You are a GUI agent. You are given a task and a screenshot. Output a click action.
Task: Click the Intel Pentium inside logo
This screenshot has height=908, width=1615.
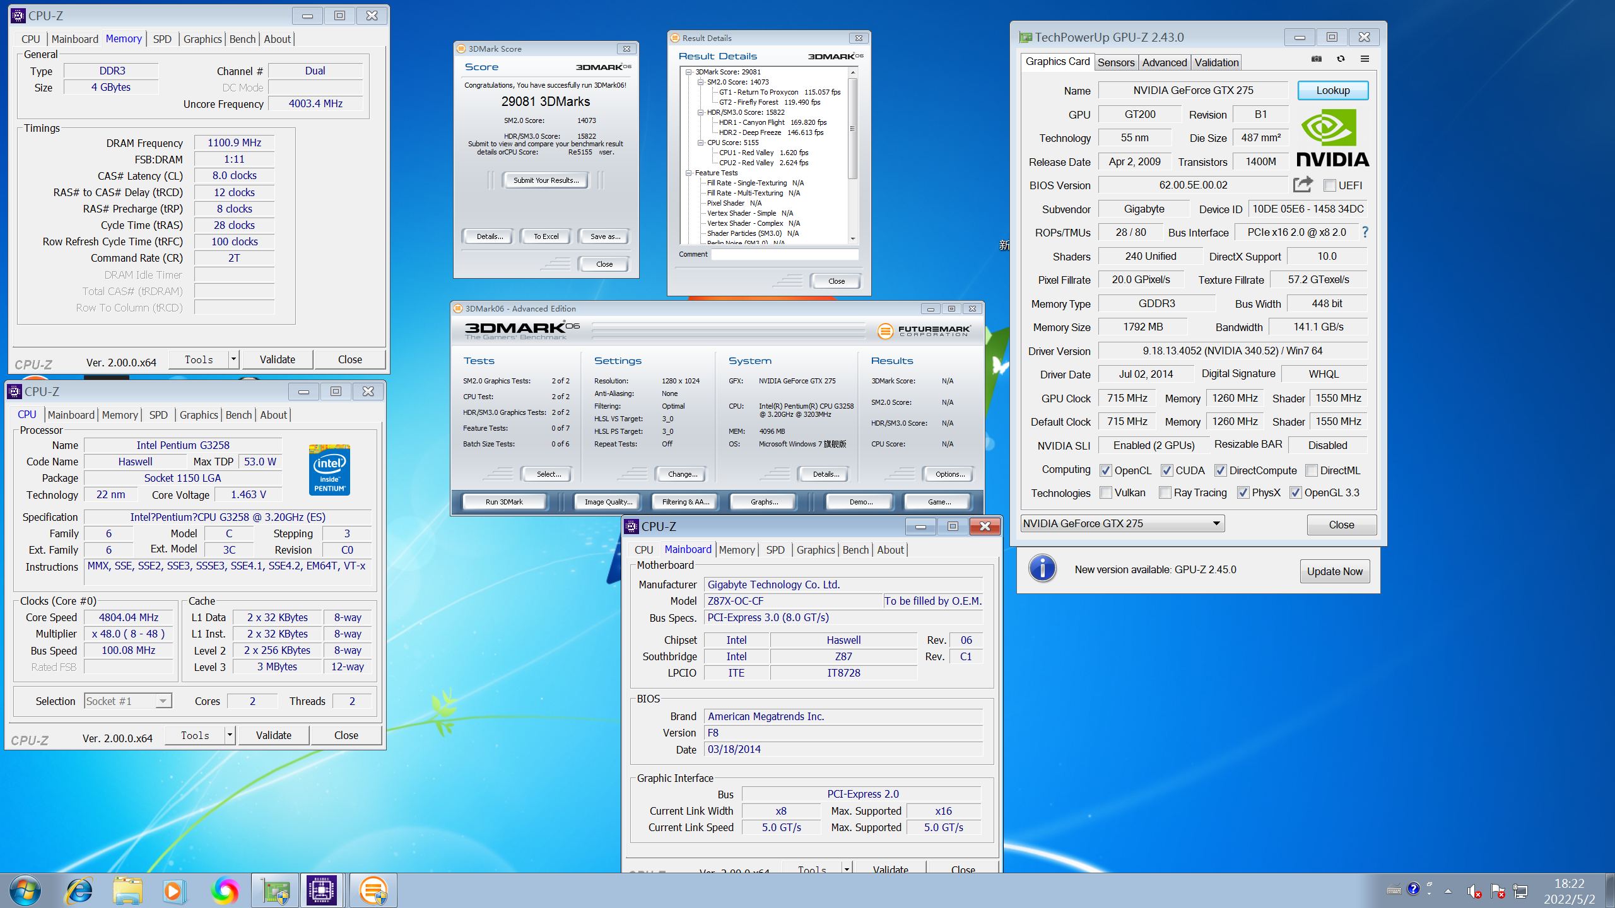329,470
